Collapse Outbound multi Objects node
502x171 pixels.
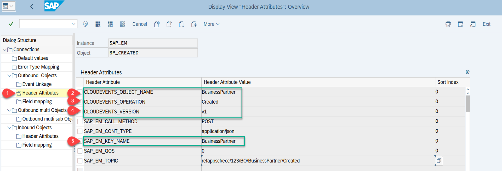click(9, 110)
